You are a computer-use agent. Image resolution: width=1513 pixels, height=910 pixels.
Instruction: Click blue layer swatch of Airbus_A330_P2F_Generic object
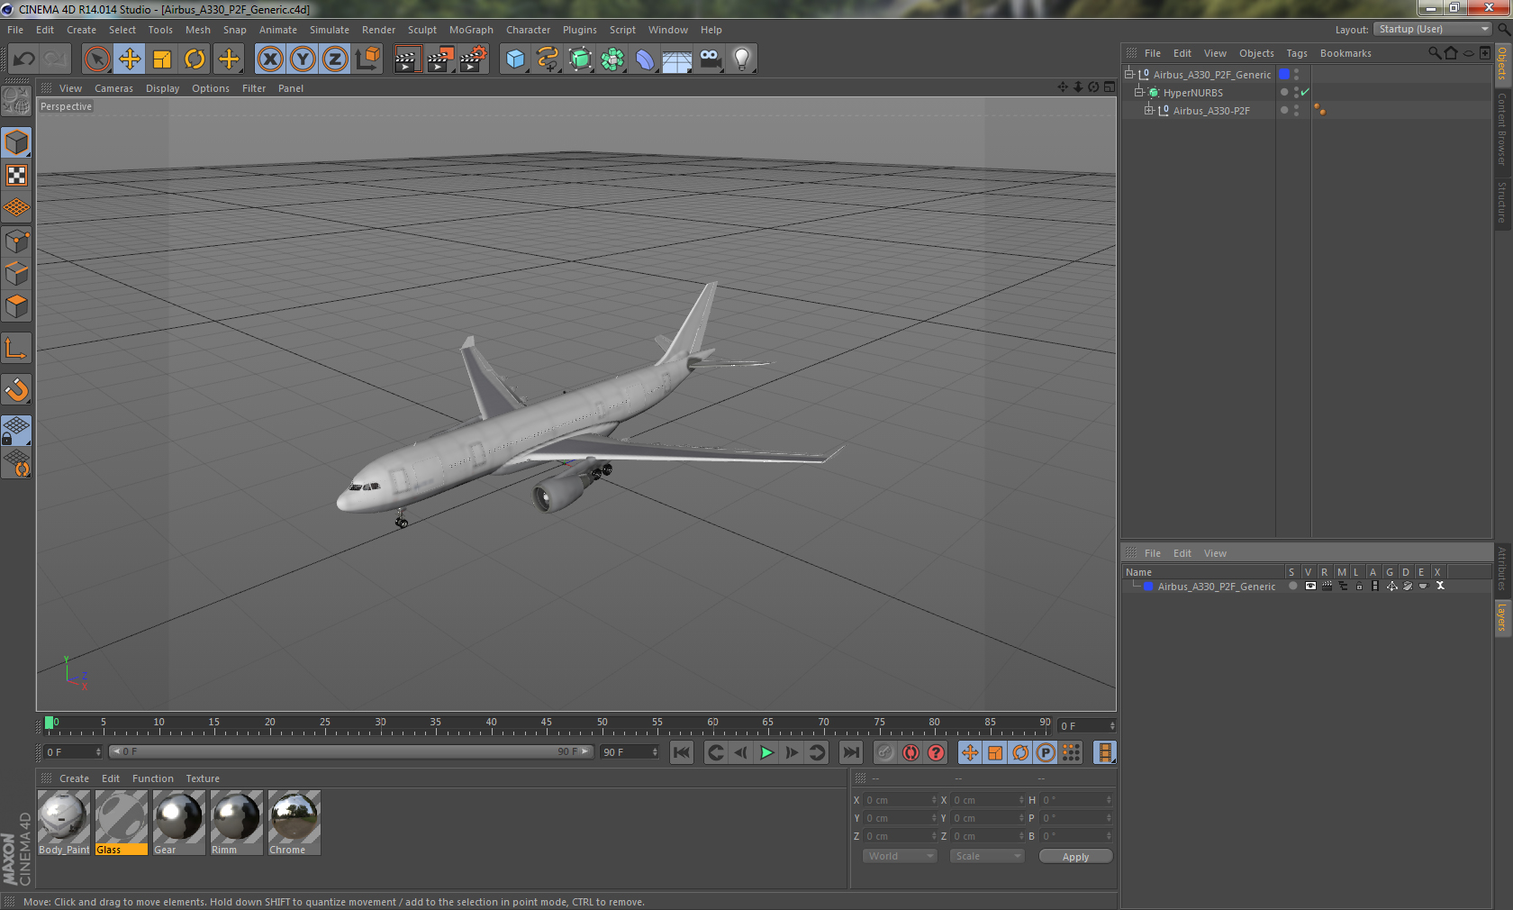pyautogui.click(x=1284, y=74)
